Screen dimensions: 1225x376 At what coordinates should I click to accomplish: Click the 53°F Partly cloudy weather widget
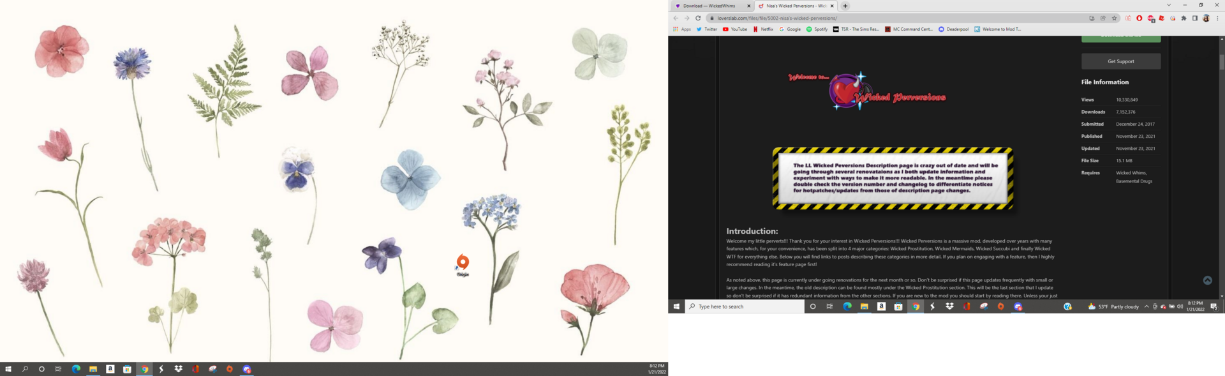click(x=1113, y=306)
